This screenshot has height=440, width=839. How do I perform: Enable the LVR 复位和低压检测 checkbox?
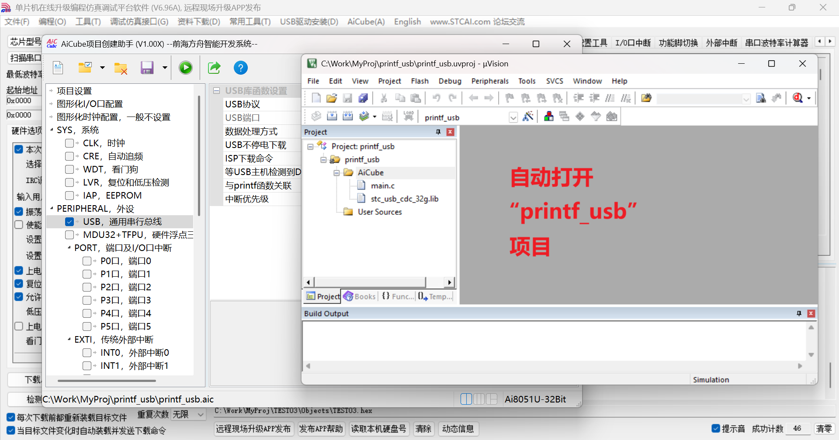click(x=69, y=182)
